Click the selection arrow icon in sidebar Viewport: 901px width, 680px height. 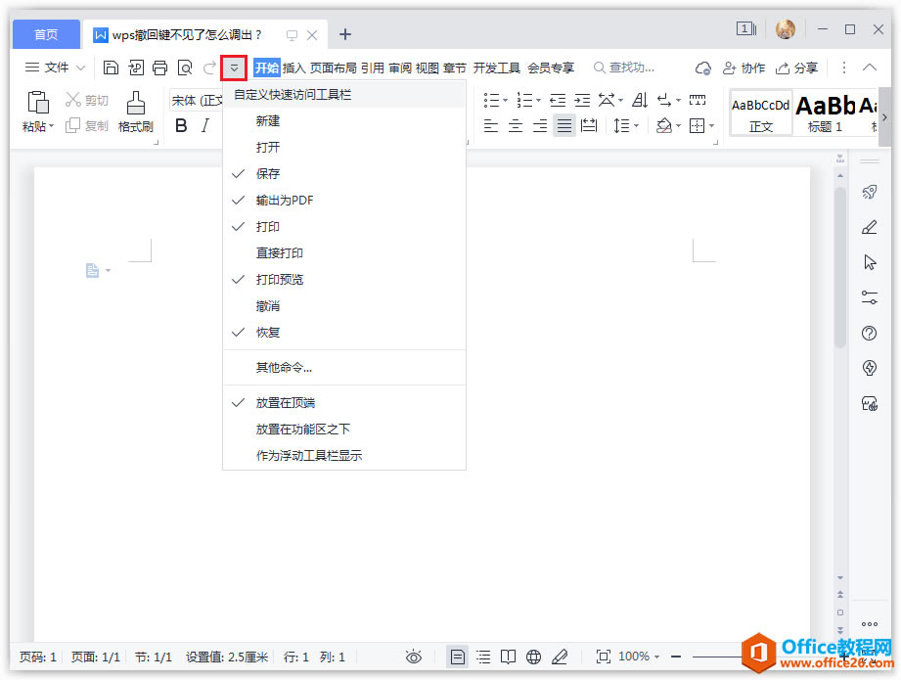tap(870, 262)
